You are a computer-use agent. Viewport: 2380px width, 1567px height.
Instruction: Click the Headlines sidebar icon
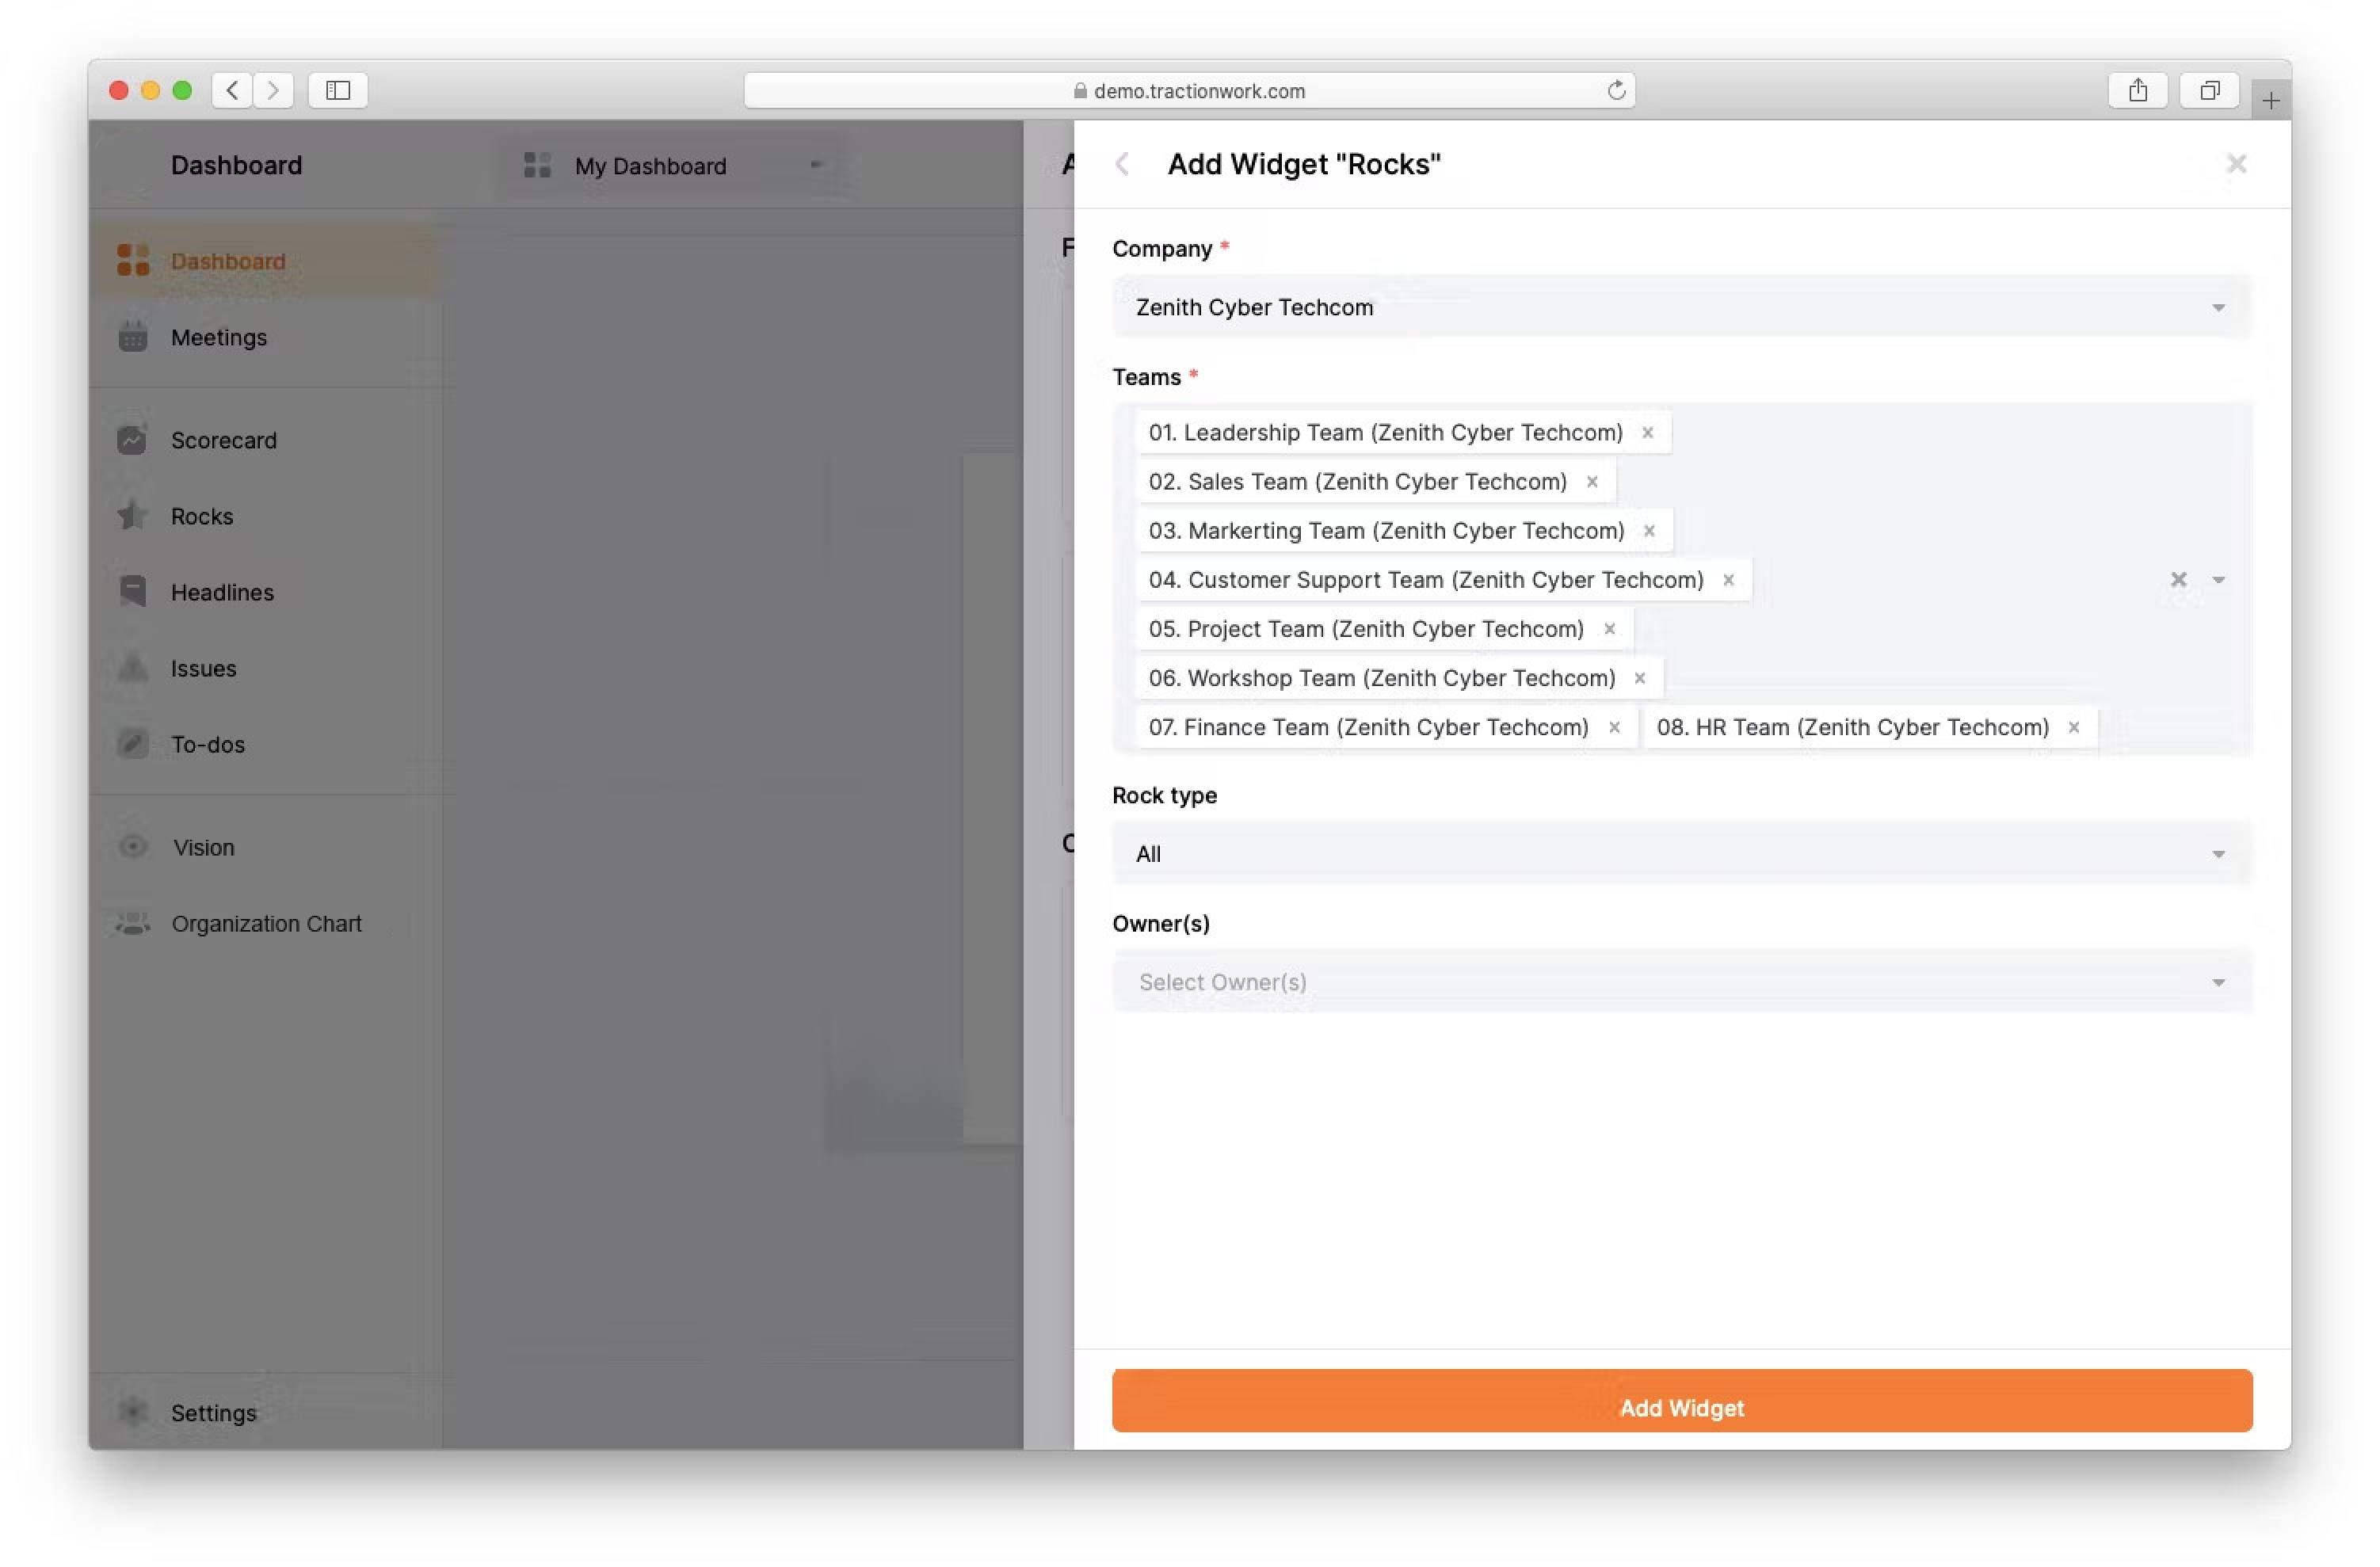click(132, 592)
